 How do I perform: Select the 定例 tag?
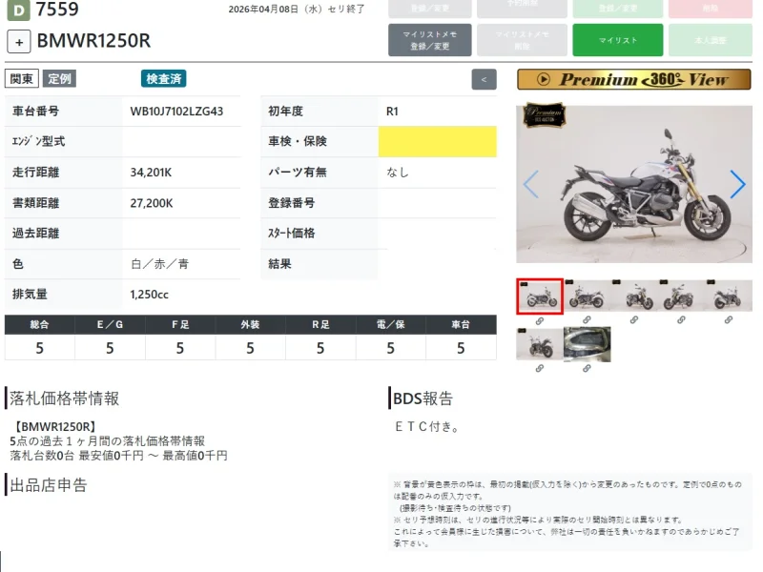(x=59, y=79)
